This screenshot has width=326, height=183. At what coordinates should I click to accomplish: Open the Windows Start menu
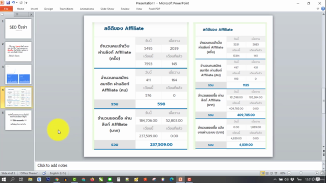coord(4,179)
